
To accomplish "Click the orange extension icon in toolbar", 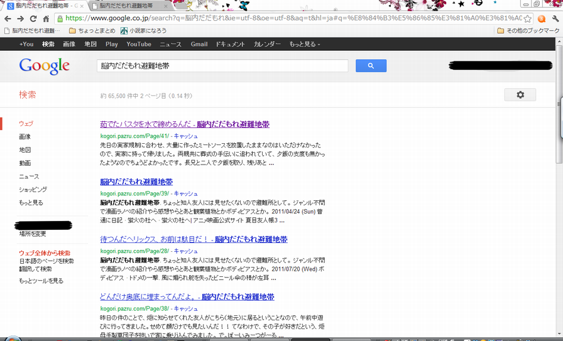I will coord(542,19).
